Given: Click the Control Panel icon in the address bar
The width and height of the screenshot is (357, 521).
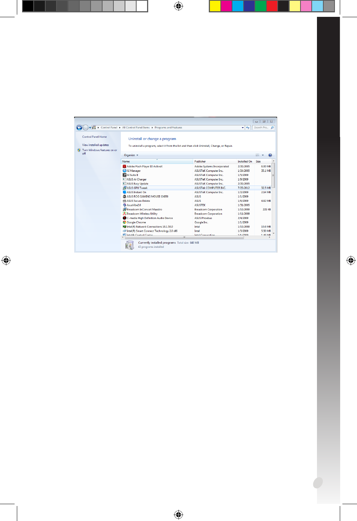Looking at the screenshot, I should (x=94, y=128).
